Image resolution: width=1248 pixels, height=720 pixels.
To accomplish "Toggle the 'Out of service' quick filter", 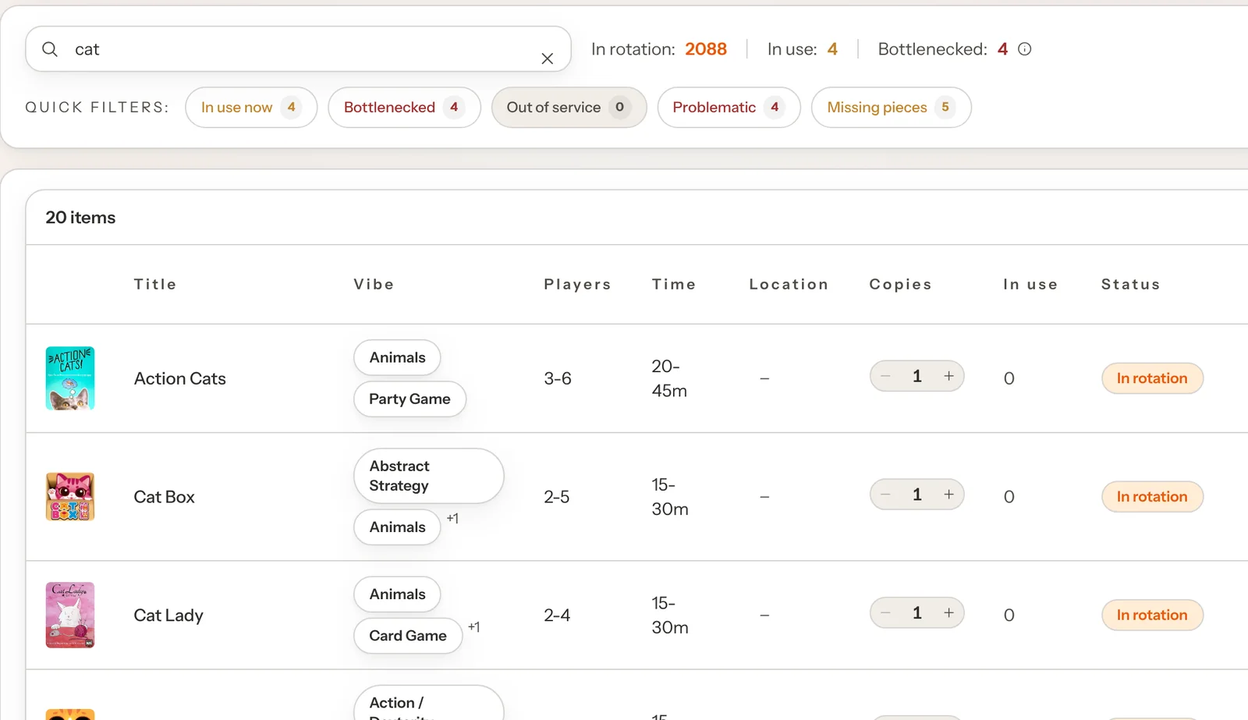I will click(569, 108).
